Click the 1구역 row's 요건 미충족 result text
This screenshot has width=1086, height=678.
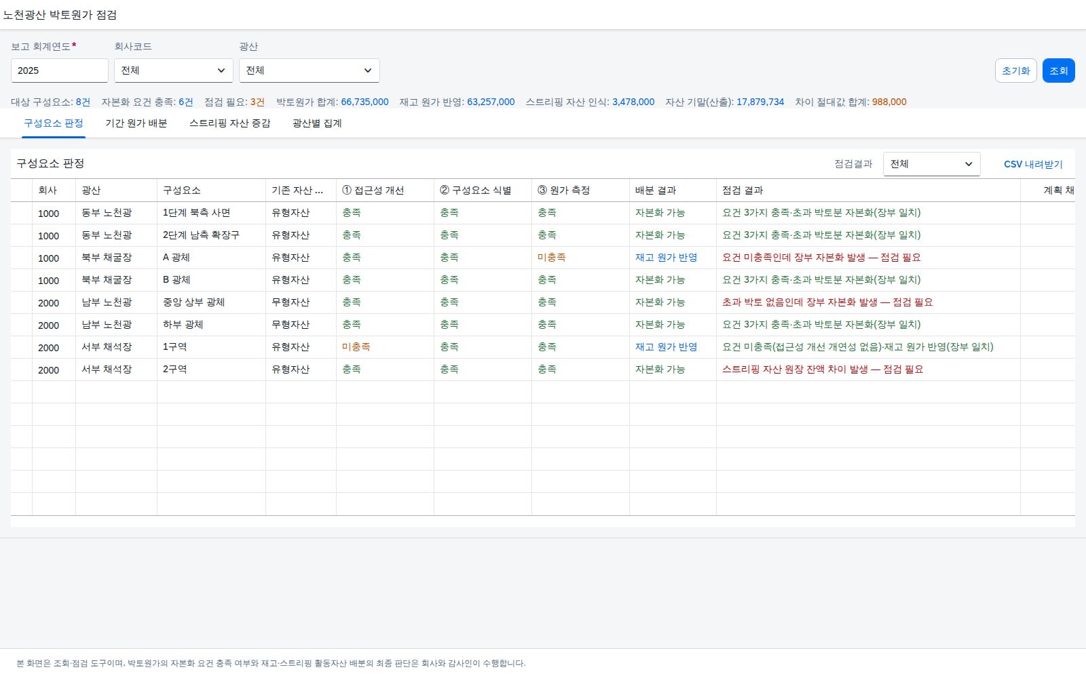[x=858, y=347]
